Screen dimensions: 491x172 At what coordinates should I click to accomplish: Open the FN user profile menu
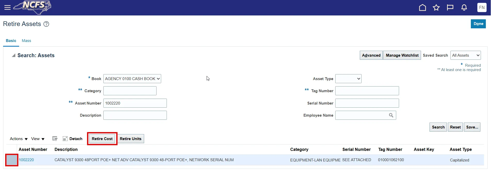coord(482,7)
